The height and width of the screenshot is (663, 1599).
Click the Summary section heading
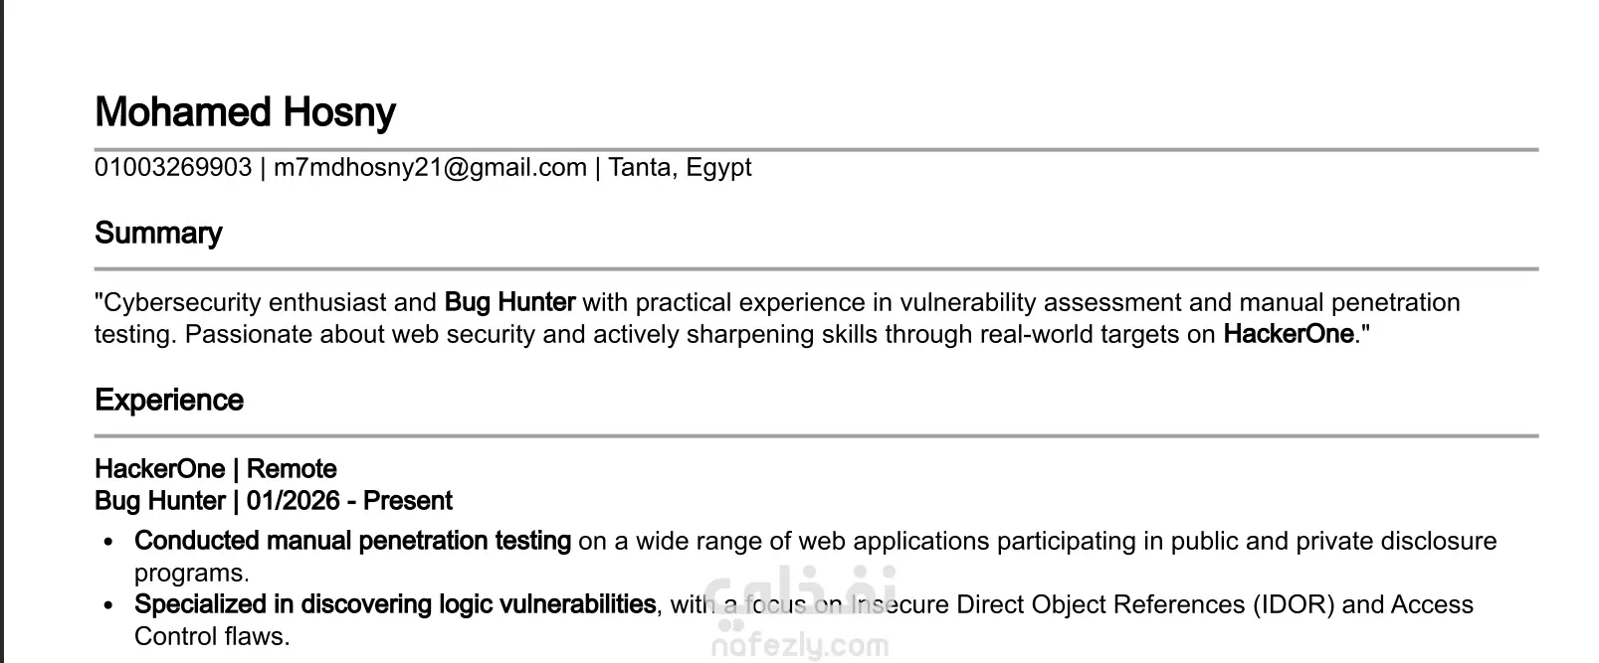(158, 233)
